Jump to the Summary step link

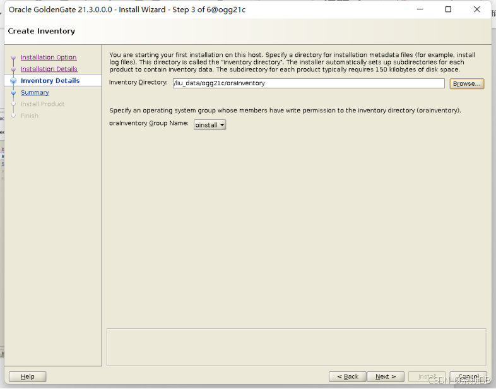click(35, 92)
